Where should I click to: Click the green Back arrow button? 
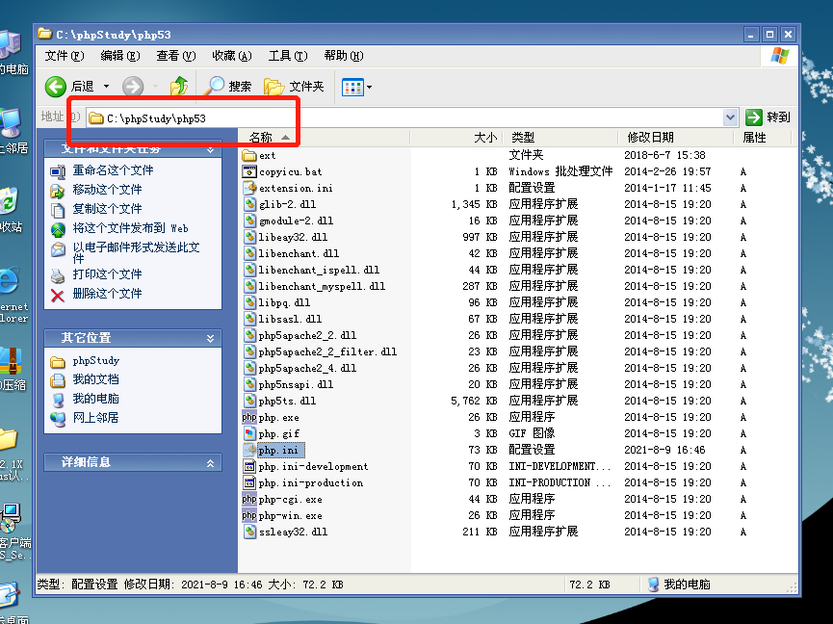(x=56, y=86)
